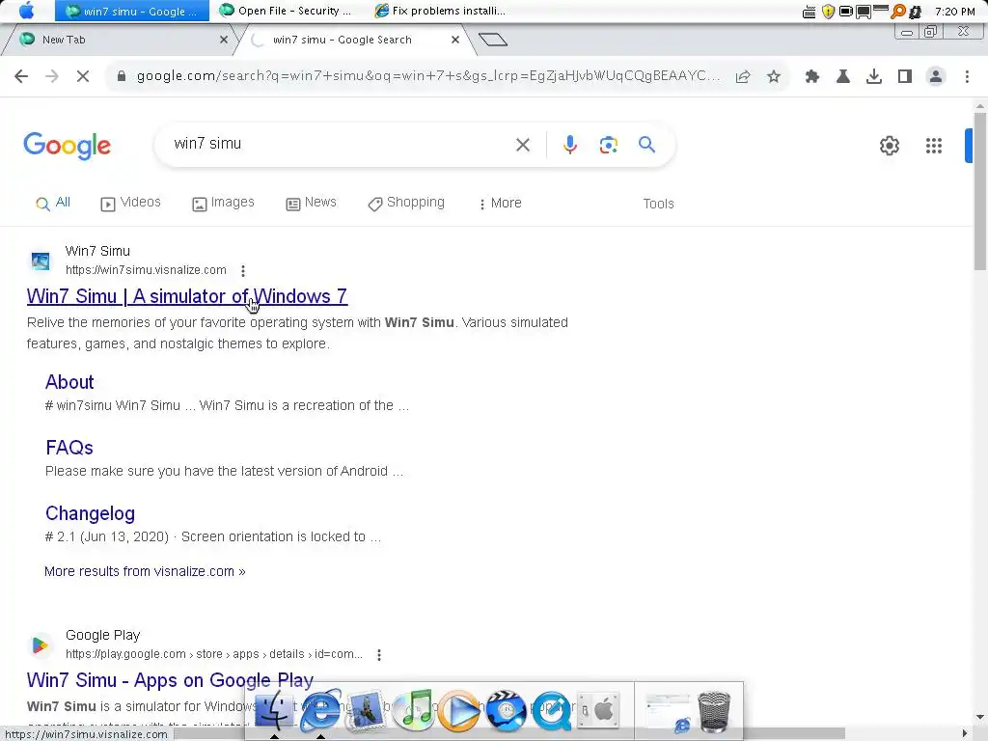Click the vertical page scrollbar
This screenshot has width=988, height=741.
click(x=980, y=191)
